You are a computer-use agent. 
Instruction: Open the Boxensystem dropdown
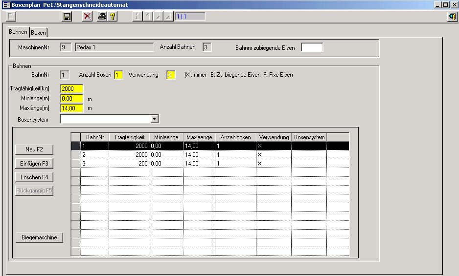[154, 119]
